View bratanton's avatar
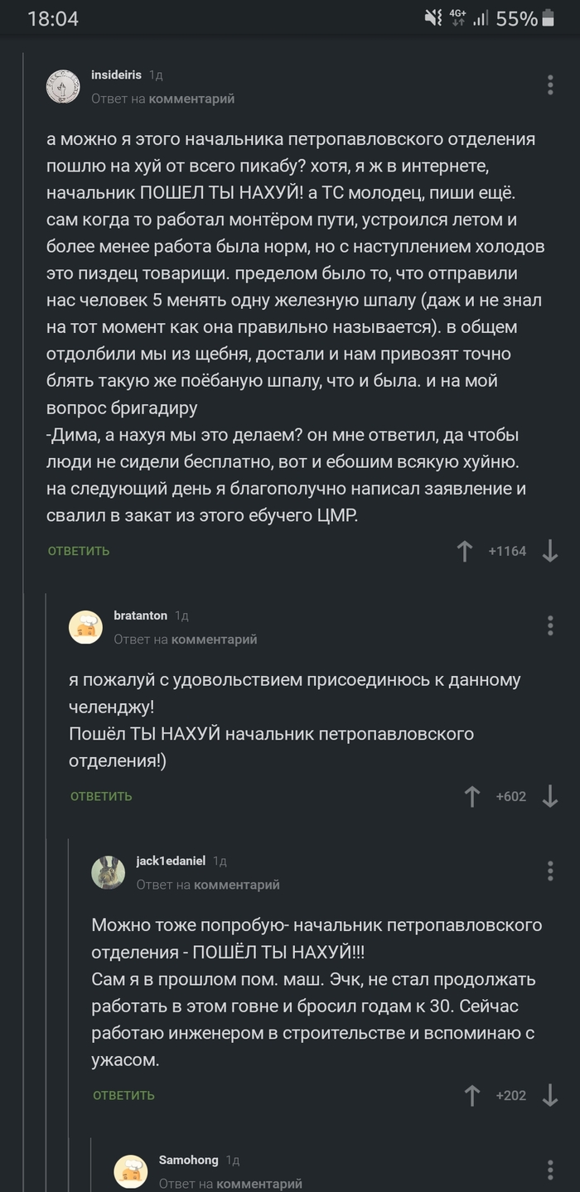 pos(85,627)
